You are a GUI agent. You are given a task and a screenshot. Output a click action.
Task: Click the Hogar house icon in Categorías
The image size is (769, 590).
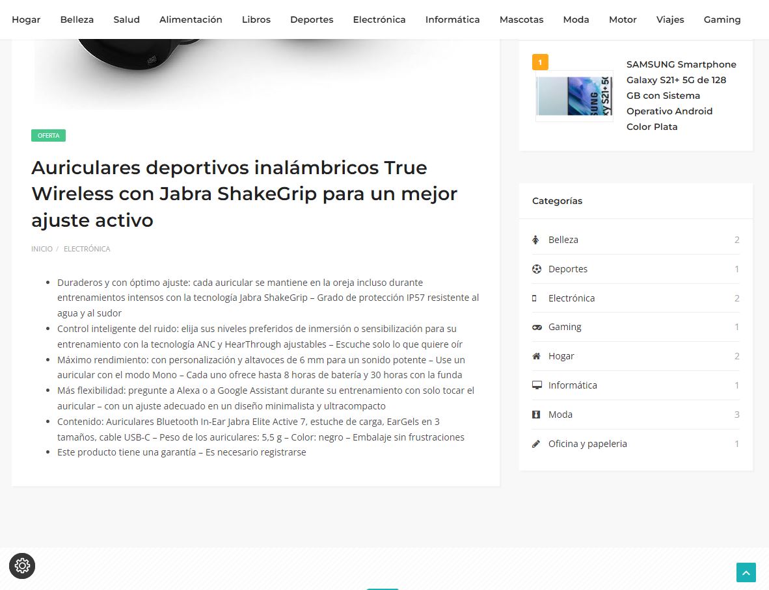pos(537,356)
